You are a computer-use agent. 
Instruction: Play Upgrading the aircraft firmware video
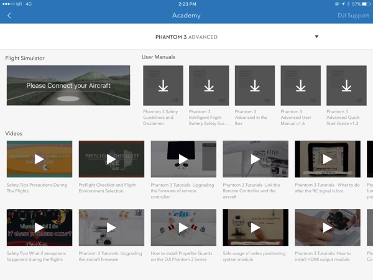(x=111, y=228)
